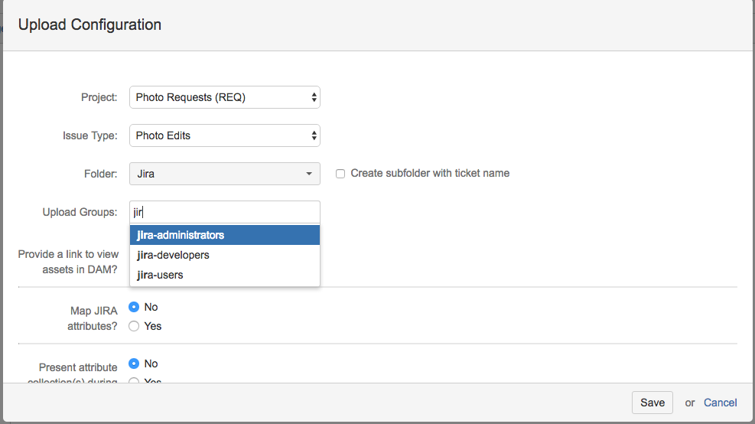The width and height of the screenshot is (755, 424).
Task: Click the Provide a link to view assets label
Action: [68, 262]
